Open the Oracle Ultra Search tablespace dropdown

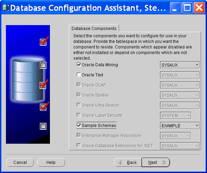click(x=180, y=105)
